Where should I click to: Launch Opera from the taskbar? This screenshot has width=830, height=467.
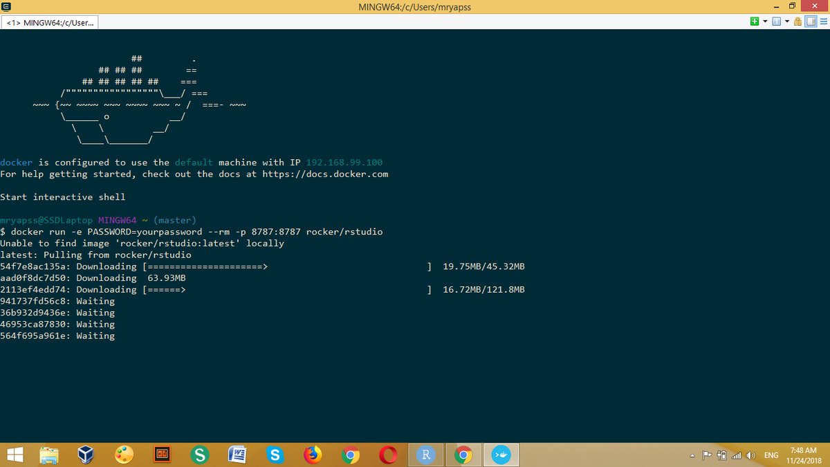point(388,455)
